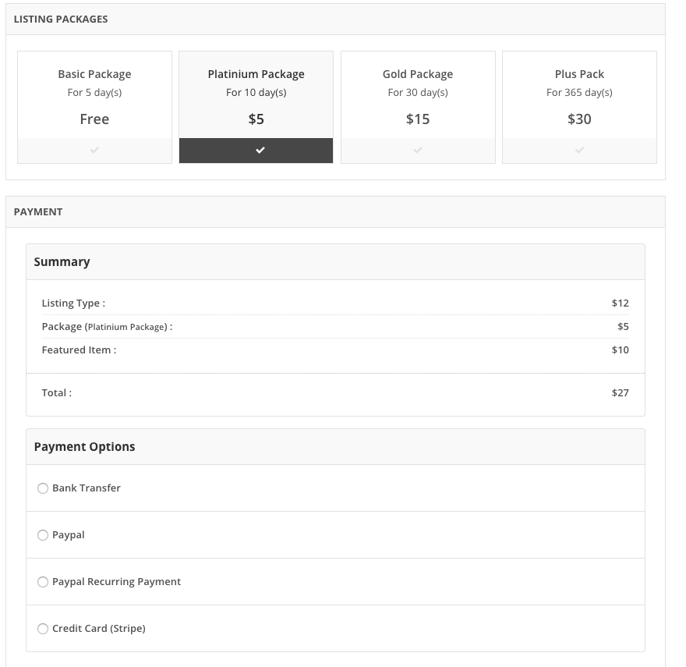Image resolution: width=686 pixels, height=667 pixels.
Task: Click the $30 price on Plus Pack
Action: click(x=579, y=119)
